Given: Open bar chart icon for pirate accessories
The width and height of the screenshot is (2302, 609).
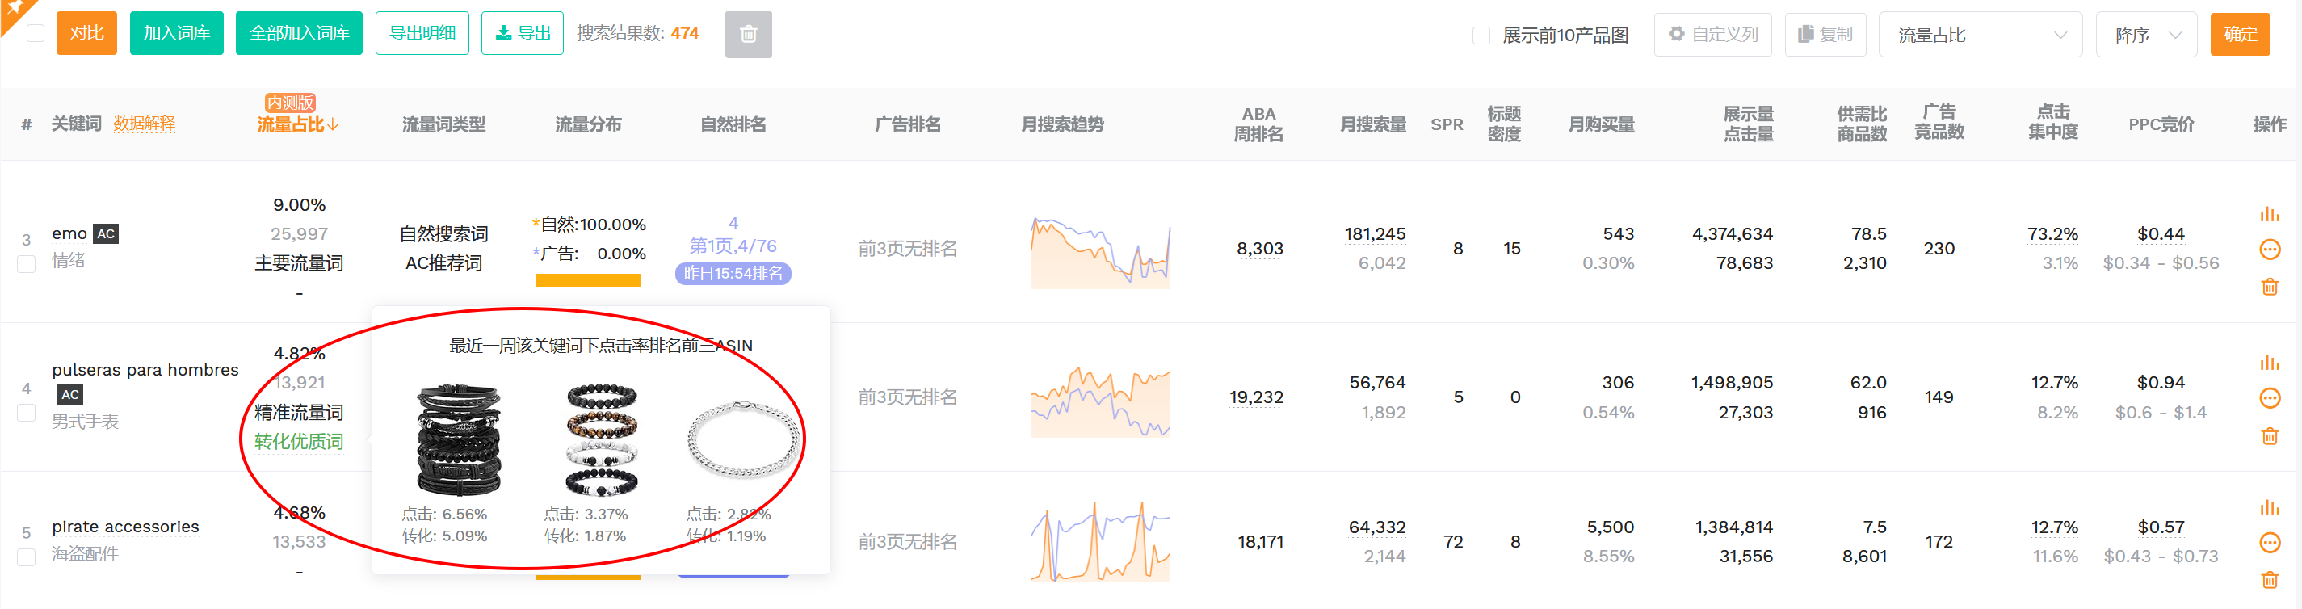Looking at the screenshot, I should tap(2268, 507).
